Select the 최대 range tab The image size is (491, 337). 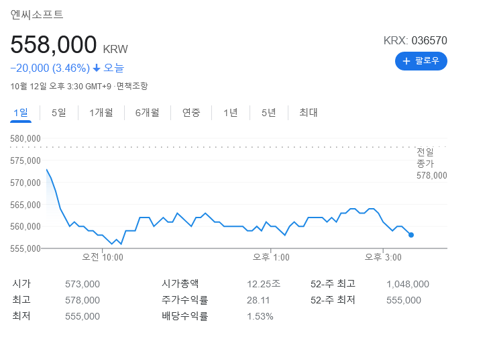308,113
